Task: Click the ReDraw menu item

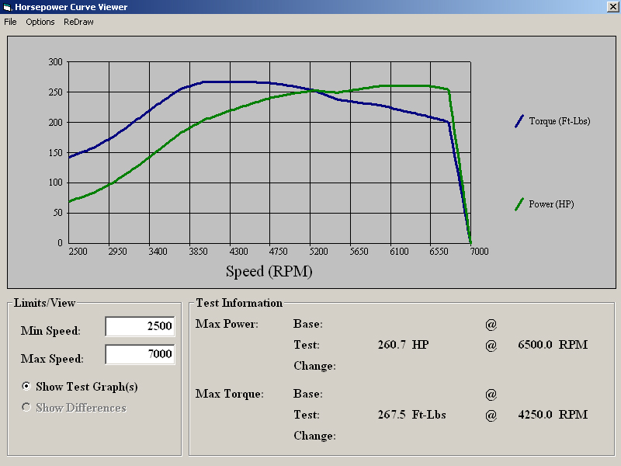Action: coord(78,22)
